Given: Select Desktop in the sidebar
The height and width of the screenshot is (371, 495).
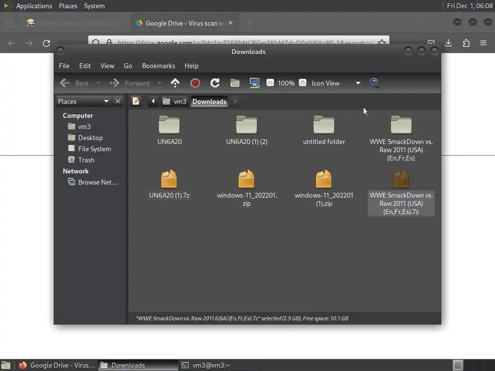Looking at the screenshot, I should (85, 138).
